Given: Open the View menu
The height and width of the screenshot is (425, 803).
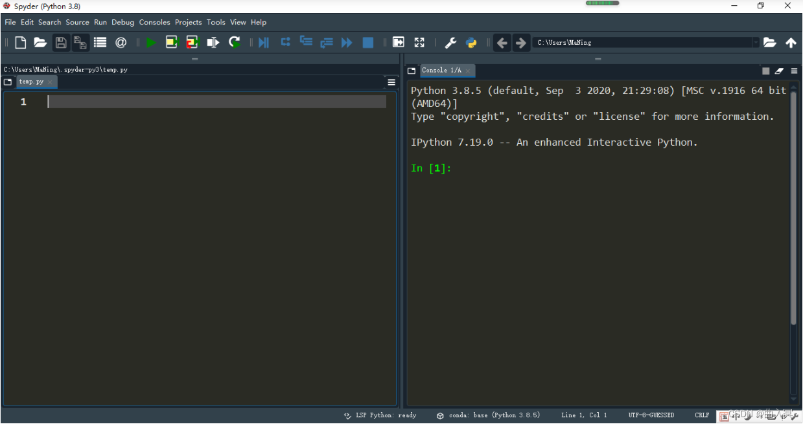Looking at the screenshot, I should (x=239, y=22).
